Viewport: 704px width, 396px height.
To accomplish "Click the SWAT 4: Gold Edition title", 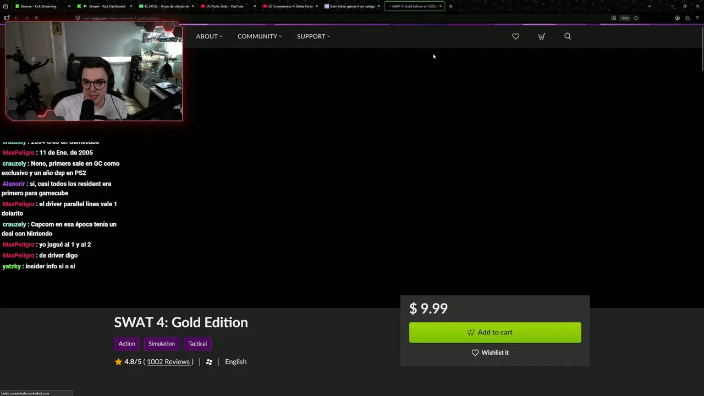I will coord(181,322).
